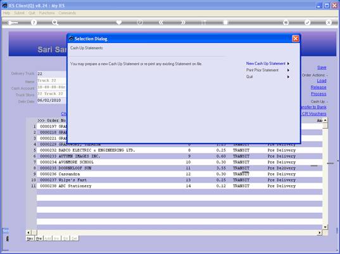Click the value 3.55 in DOORNKLOOF row
The image size is (340, 254).
pyautogui.click(x=221, y=168)
